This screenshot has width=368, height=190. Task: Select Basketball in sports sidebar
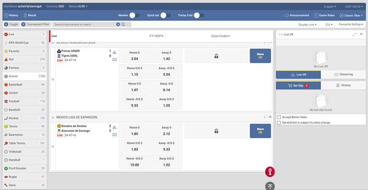click(x=25, y=84)
